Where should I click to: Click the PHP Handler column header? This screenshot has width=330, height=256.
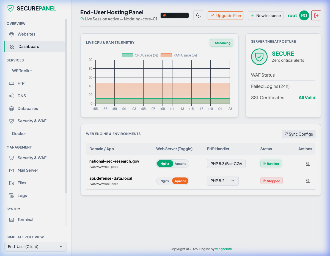click(218, 149)
